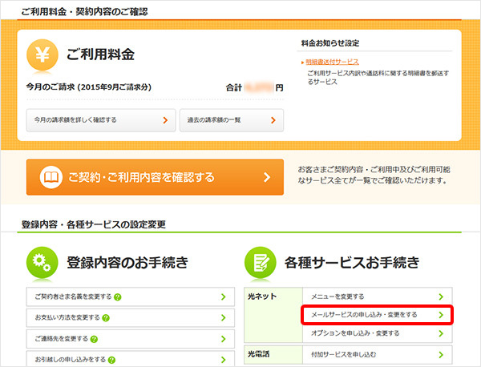Open help icon beside ご契約者さま名義を変更する
This screenshot has width=481, height=367.
point(118,297)
